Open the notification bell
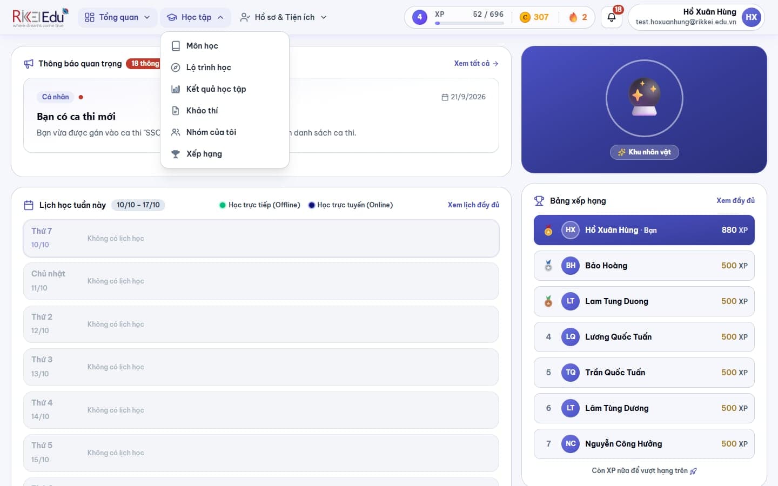This screenshot has height=486, width=778. point(612,17)
